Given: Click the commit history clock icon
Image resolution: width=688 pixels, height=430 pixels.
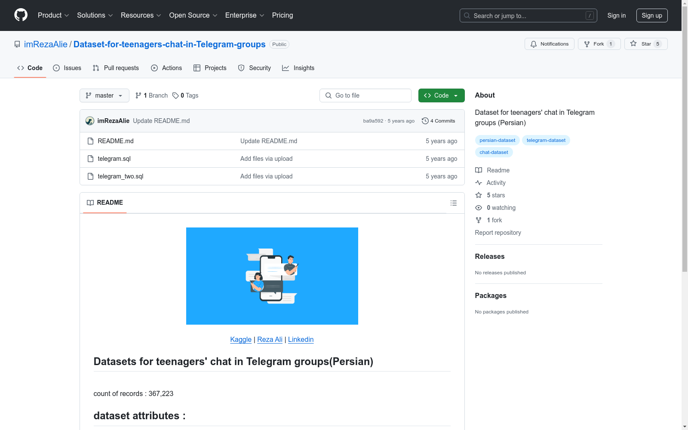Looking at the screenshot, I should coord(425,121).
